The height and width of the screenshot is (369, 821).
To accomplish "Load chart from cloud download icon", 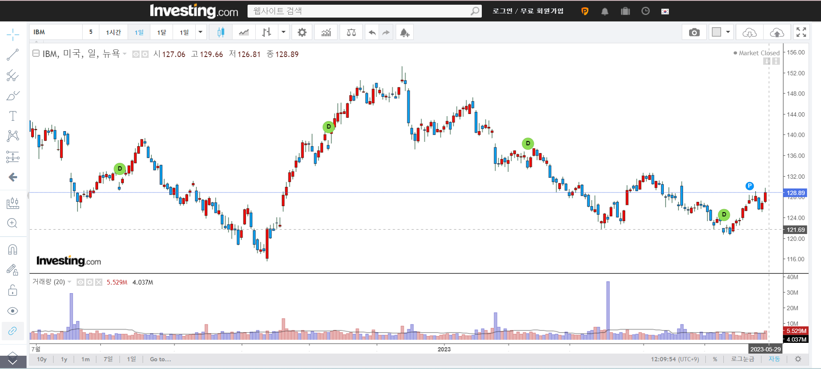I will pyautogui.click(x=749, y=32).
